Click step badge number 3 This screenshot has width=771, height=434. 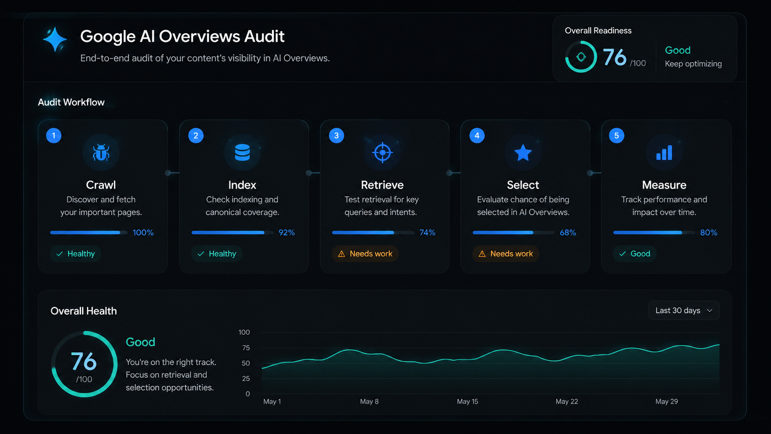pos(337,136)
